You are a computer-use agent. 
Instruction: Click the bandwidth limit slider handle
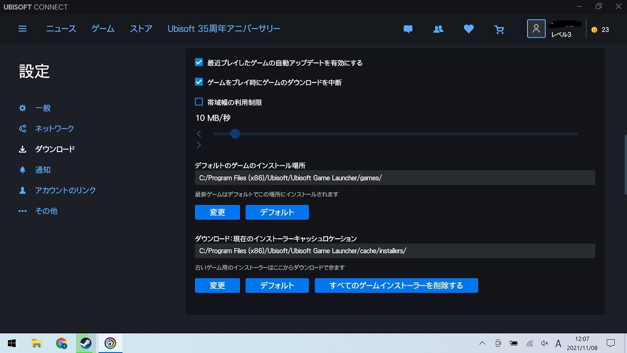click(235, 133)
